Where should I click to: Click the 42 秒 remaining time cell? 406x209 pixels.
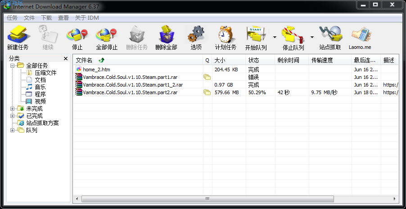pos(284,92)
